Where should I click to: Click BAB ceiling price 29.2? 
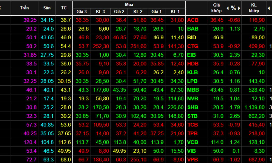pyautogui.click(x=31, y=29)
